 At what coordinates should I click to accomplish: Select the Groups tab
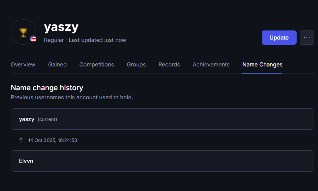(136, 64)
